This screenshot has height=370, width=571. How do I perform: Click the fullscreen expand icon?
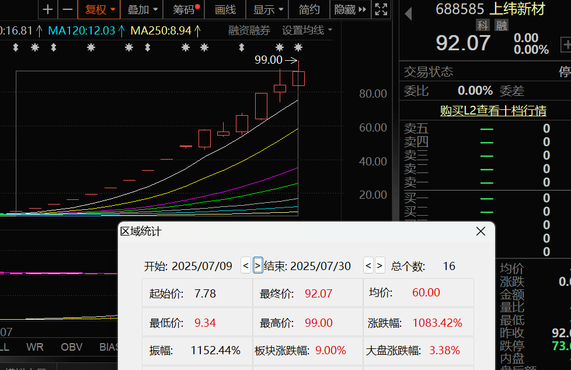point(381,9)
